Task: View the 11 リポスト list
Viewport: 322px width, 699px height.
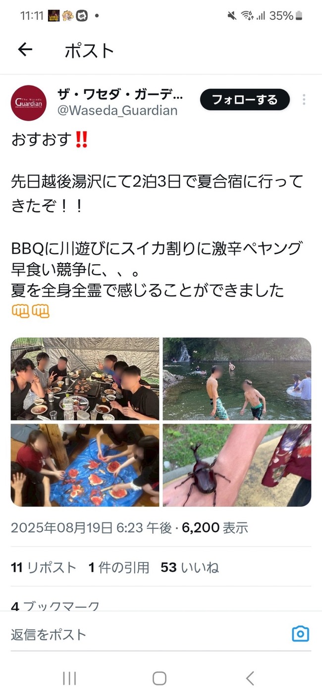Action: coord(44,567)
